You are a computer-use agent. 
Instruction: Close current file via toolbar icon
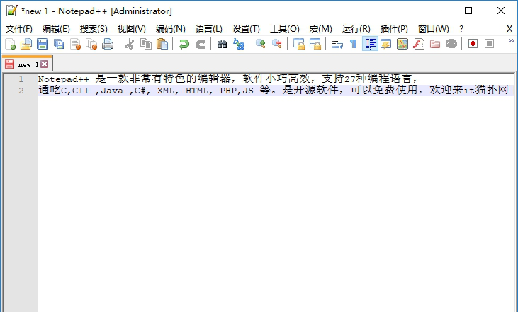pos(75,44)
